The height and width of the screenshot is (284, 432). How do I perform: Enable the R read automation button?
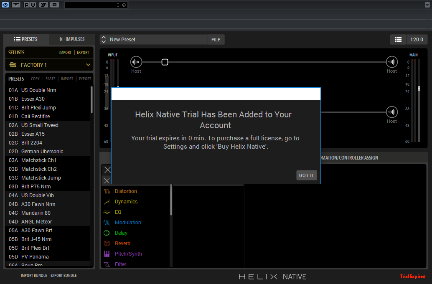[x=26, y=5]
